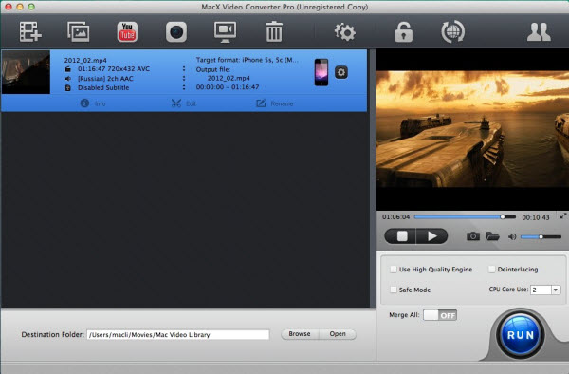Click the Open folder button

click(338, 334)
